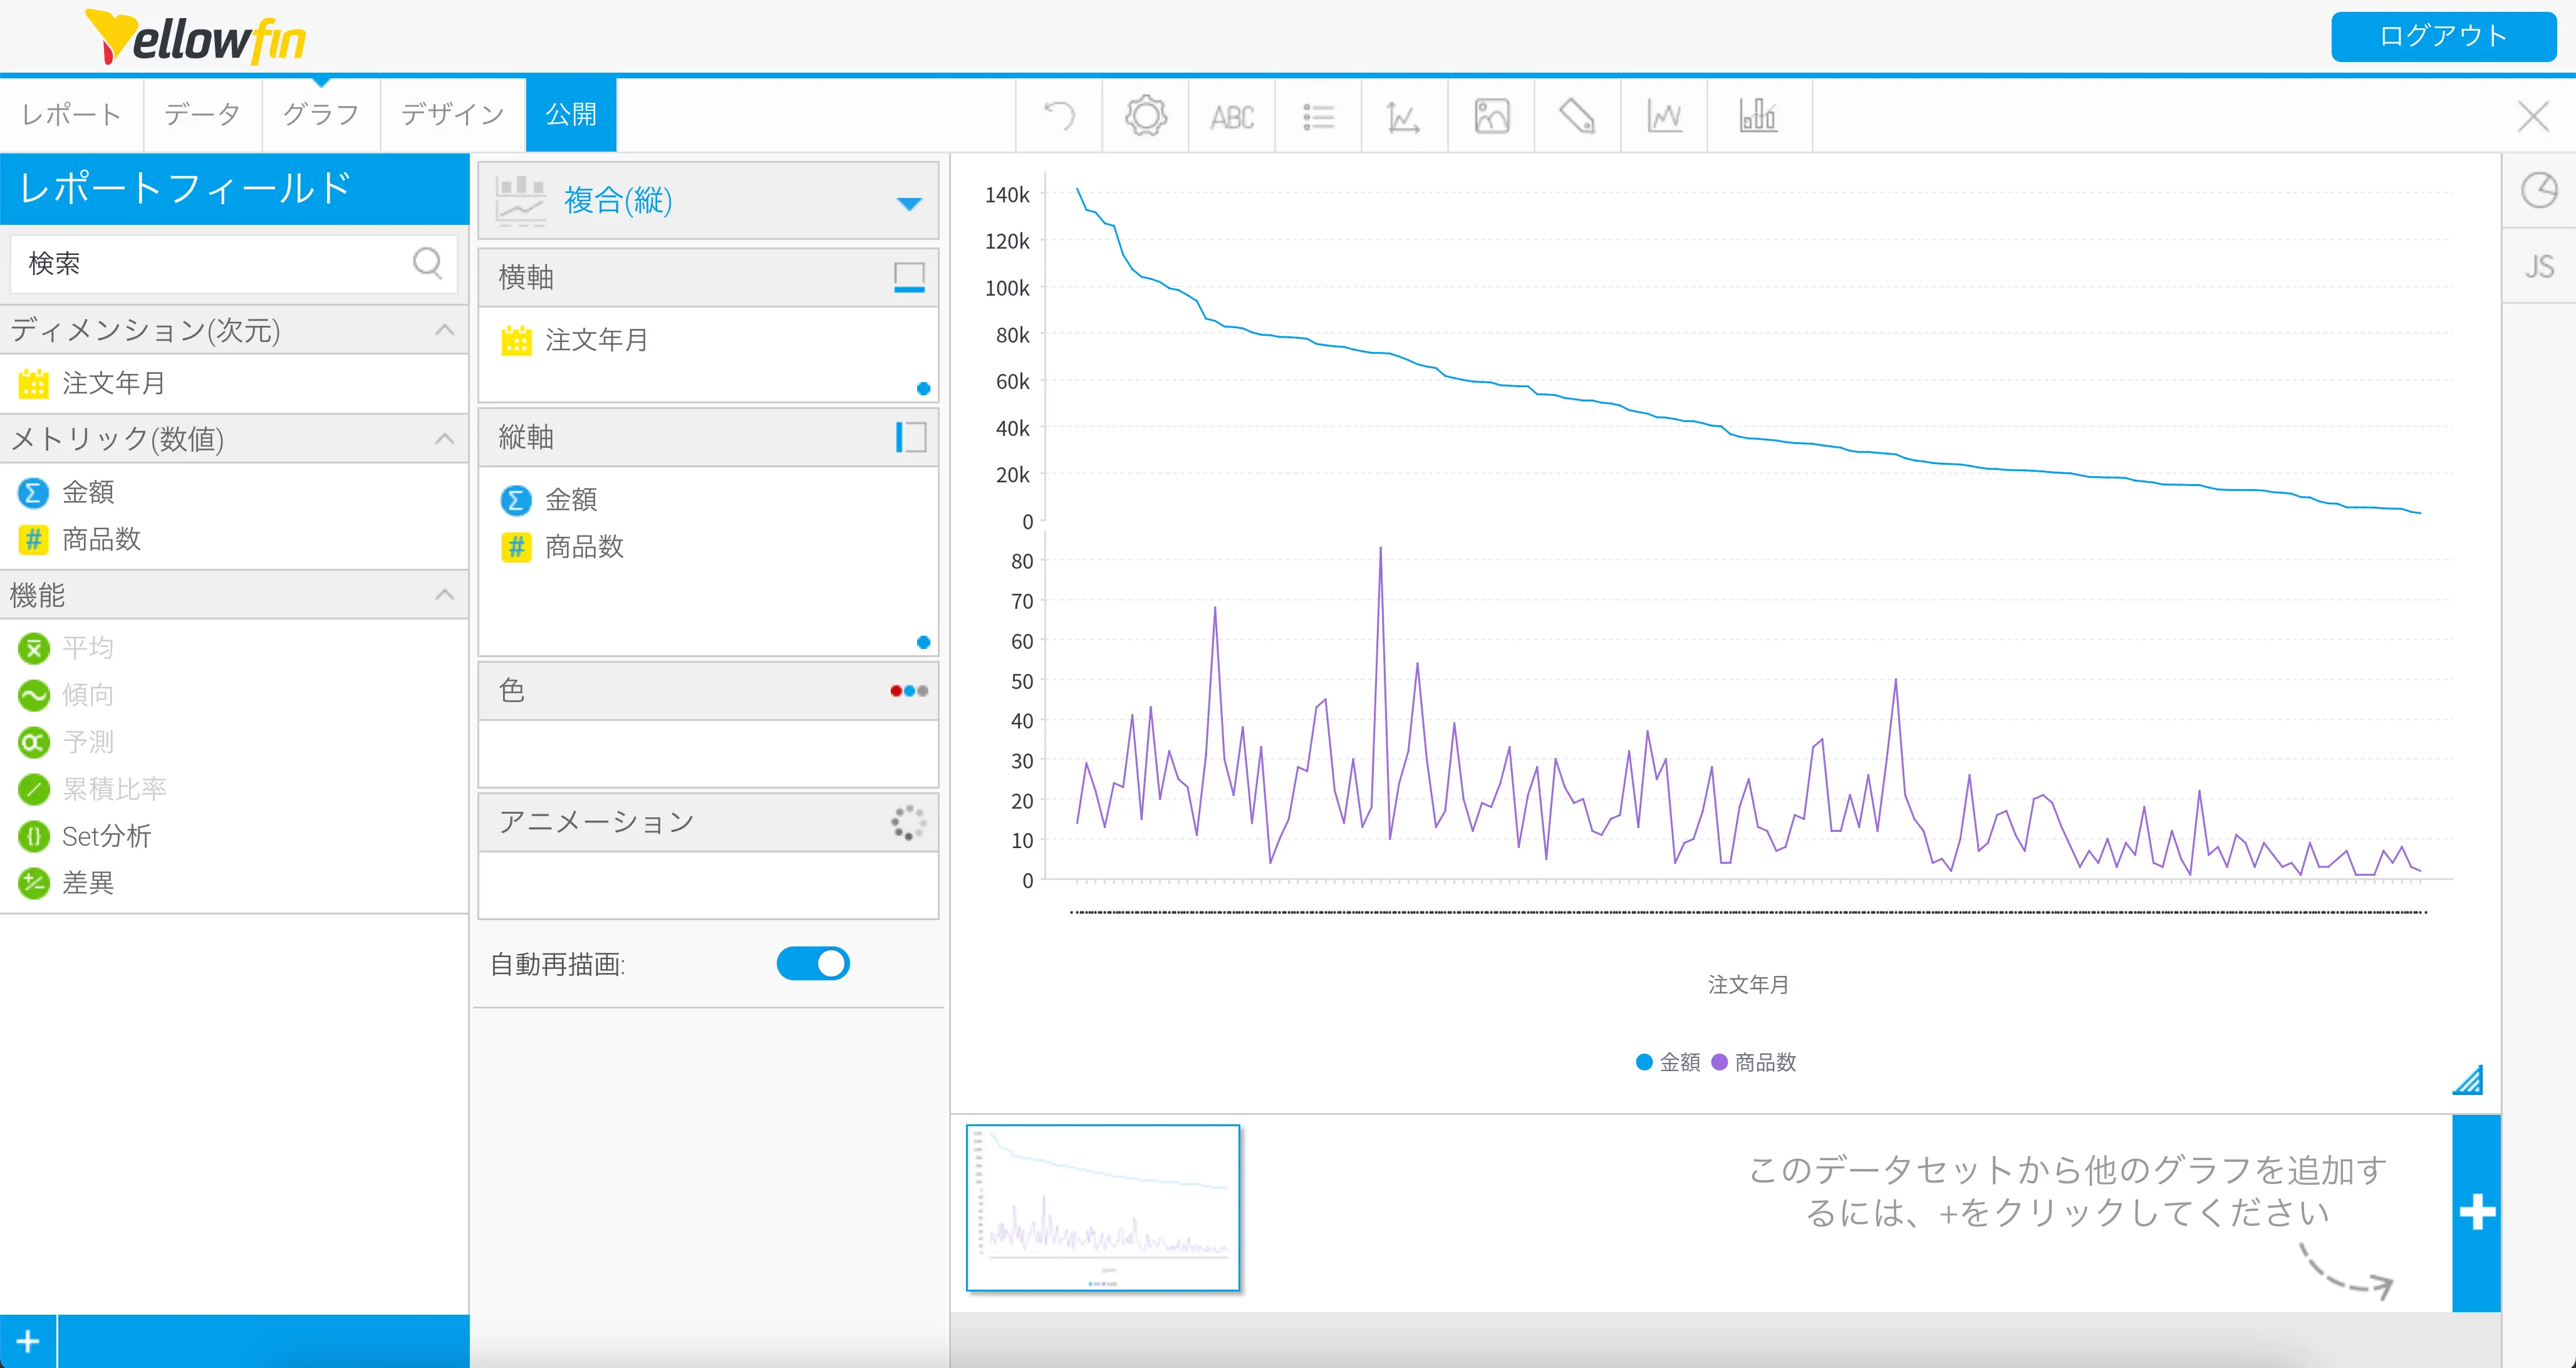Open the label tag settings icon
The image size is (2576, 1368).
tap(1577, 116)
